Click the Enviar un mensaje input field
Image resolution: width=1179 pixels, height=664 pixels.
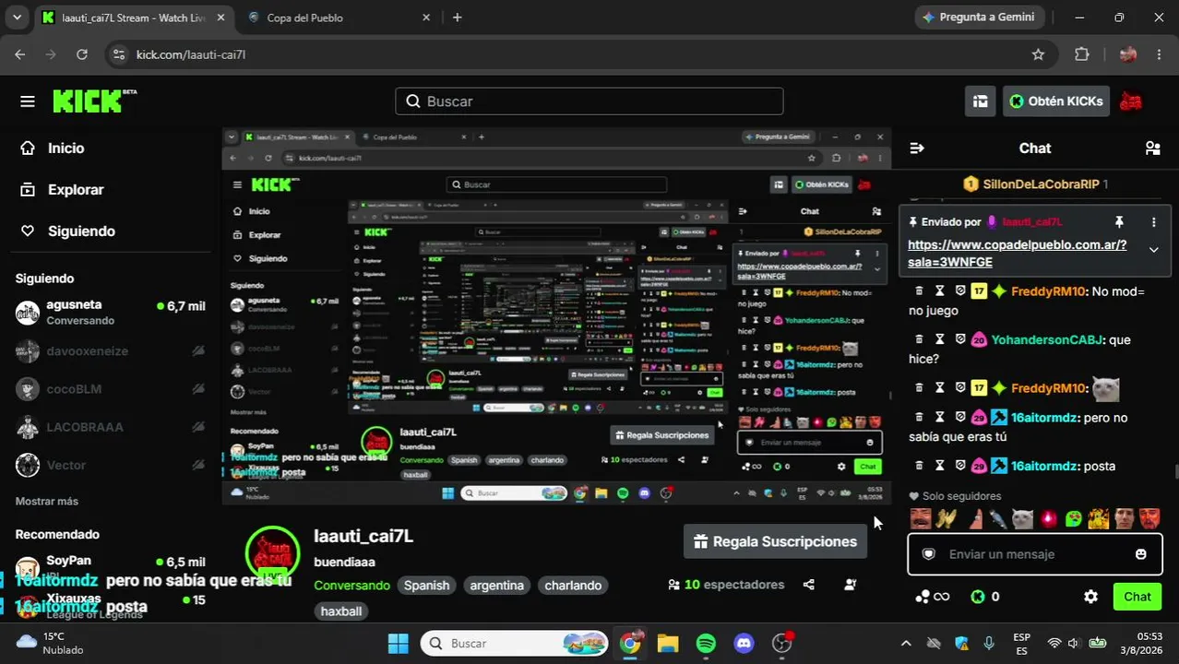pos(1033,554)
